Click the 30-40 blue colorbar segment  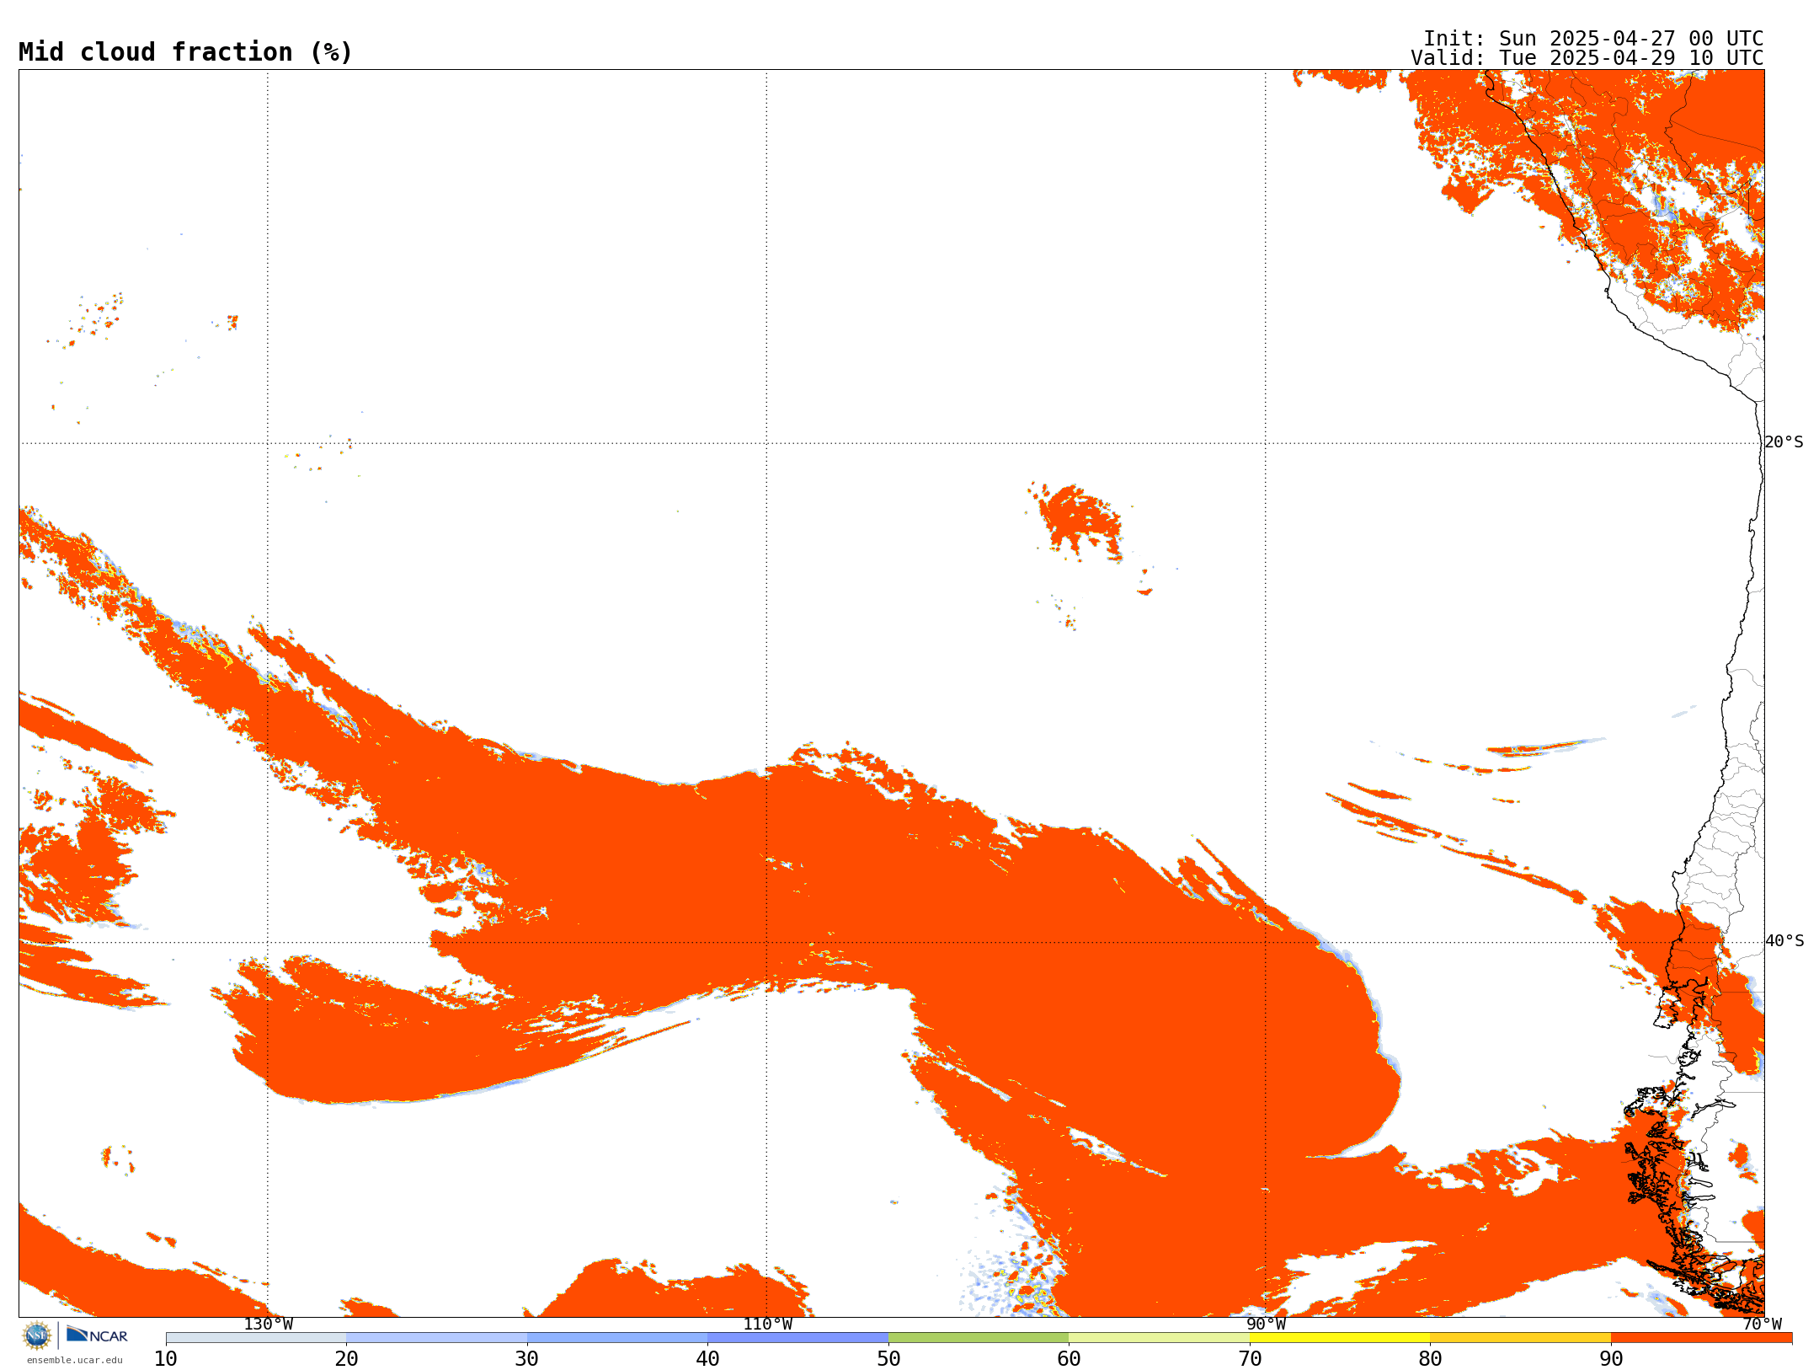[617, 1338]
